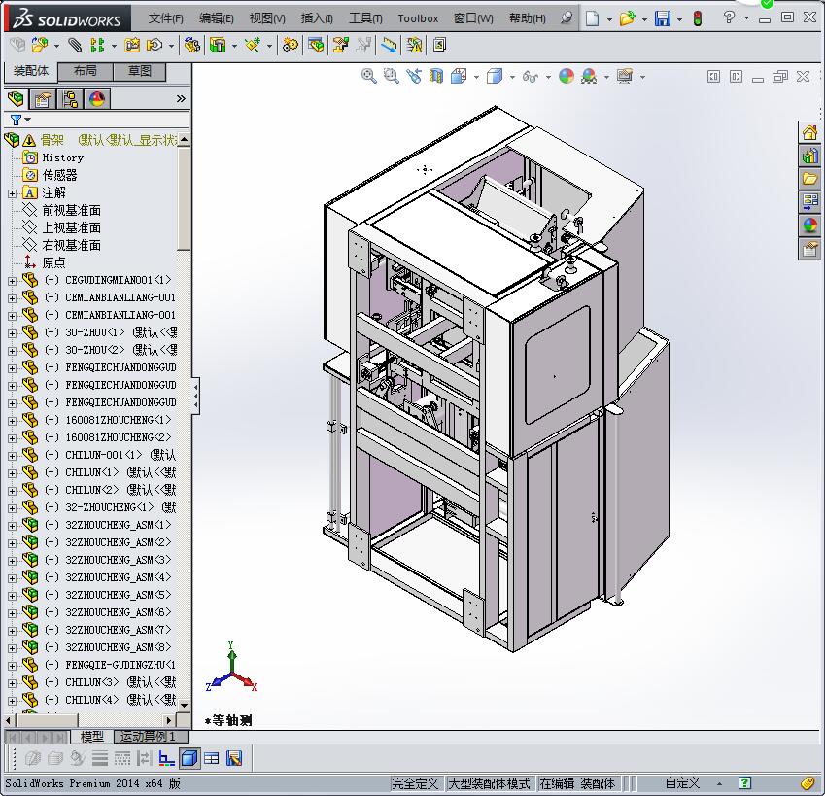
Task: Open the Custom Properties task pane icon
Action: (x=810, y=248)
